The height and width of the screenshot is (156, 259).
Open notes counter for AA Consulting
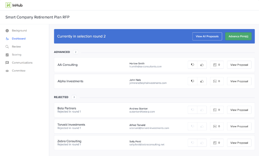click(217, 65)
